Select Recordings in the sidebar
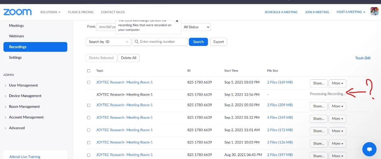 35,47
